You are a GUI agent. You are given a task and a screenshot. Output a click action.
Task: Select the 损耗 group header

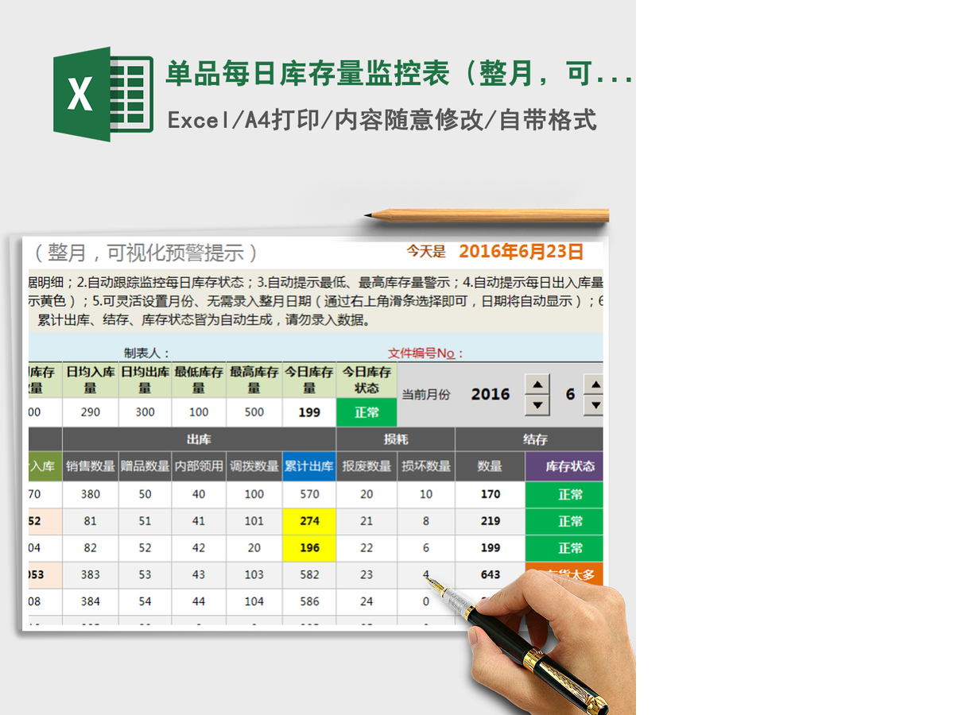pos(395,439)
